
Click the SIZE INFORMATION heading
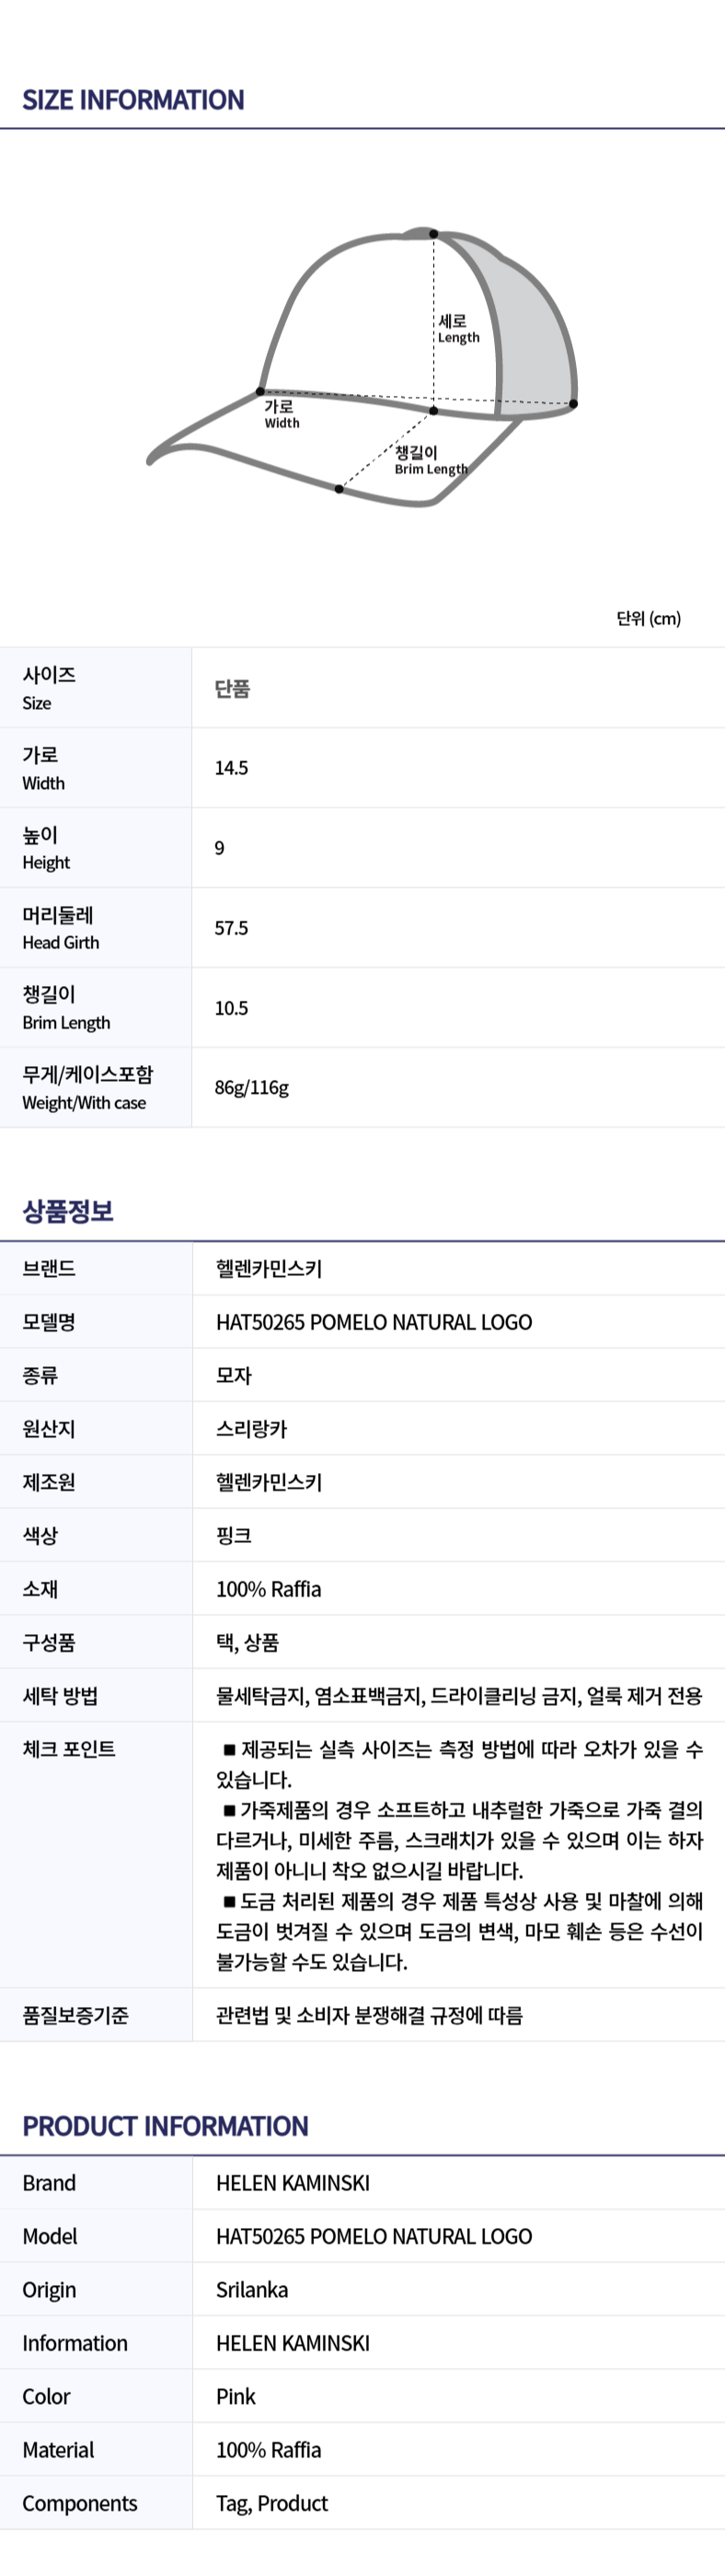[x=133, y=100]
